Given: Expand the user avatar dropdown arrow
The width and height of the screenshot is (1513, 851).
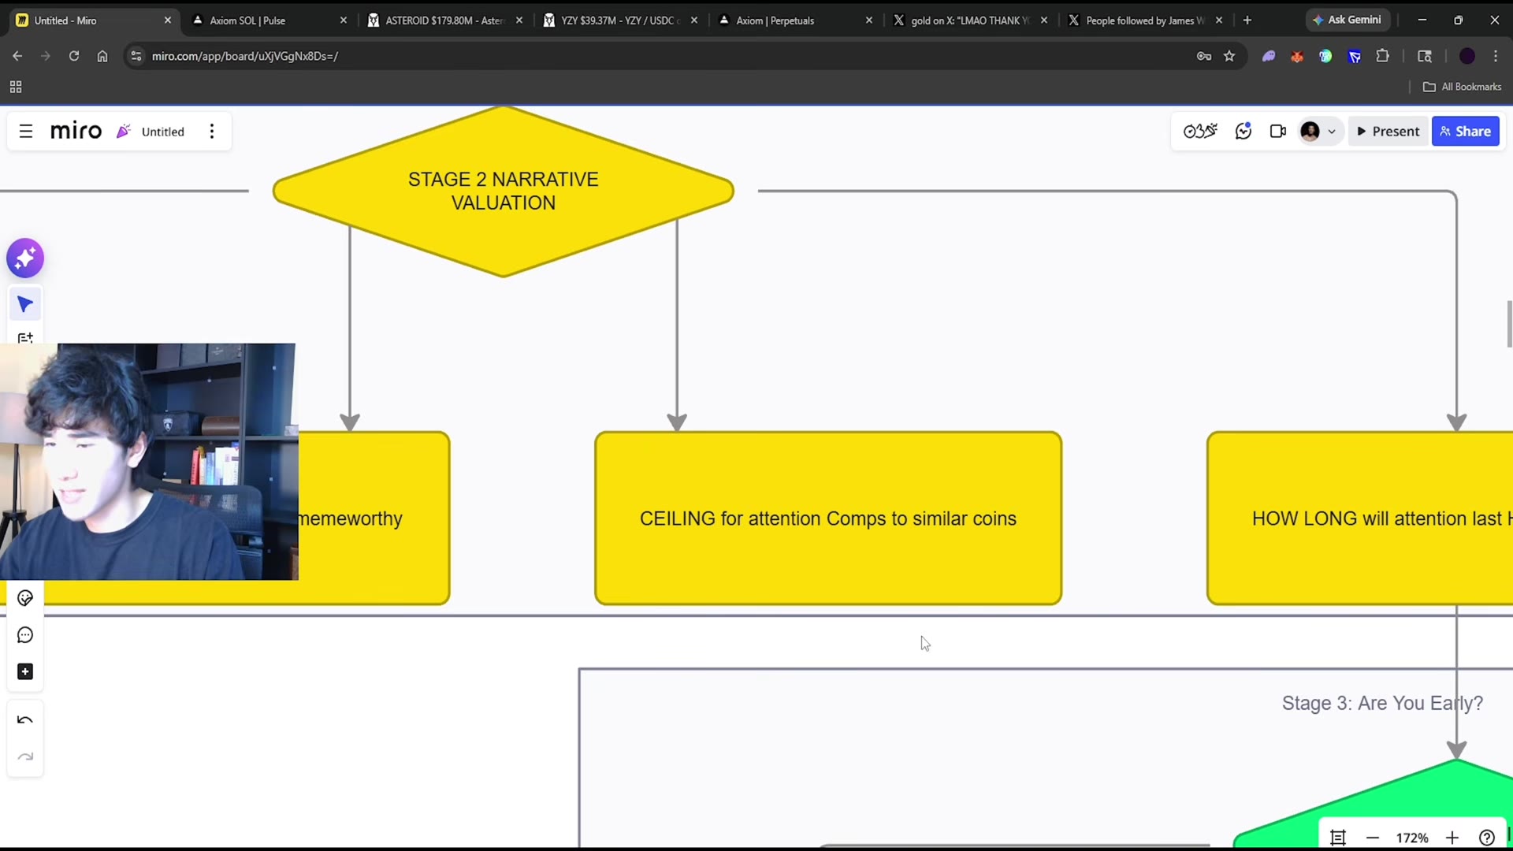Looking at the screenshot, I should click(1332, 132).
